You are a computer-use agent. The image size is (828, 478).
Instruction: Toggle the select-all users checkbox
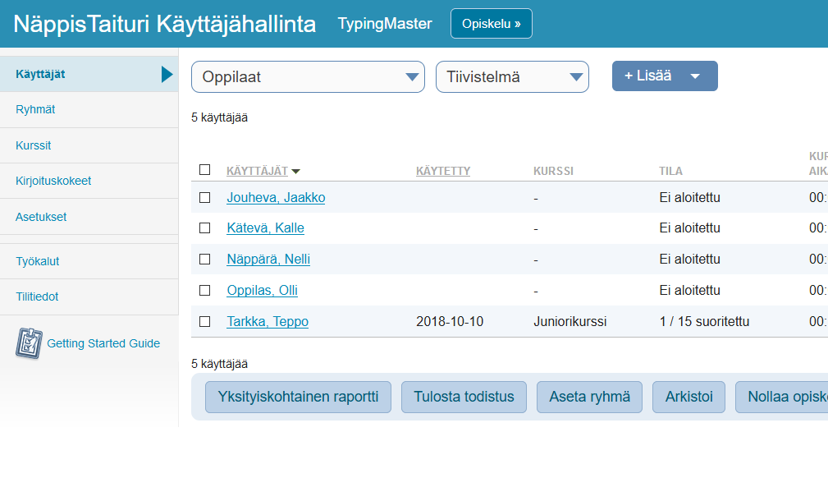click(x=205, y=170)
